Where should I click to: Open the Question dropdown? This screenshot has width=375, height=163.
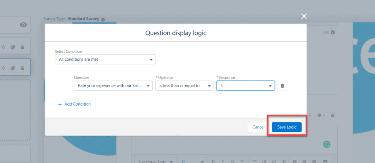(x=113, y=86)
